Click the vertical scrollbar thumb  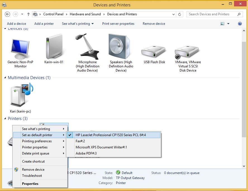[x=244, y=89]
